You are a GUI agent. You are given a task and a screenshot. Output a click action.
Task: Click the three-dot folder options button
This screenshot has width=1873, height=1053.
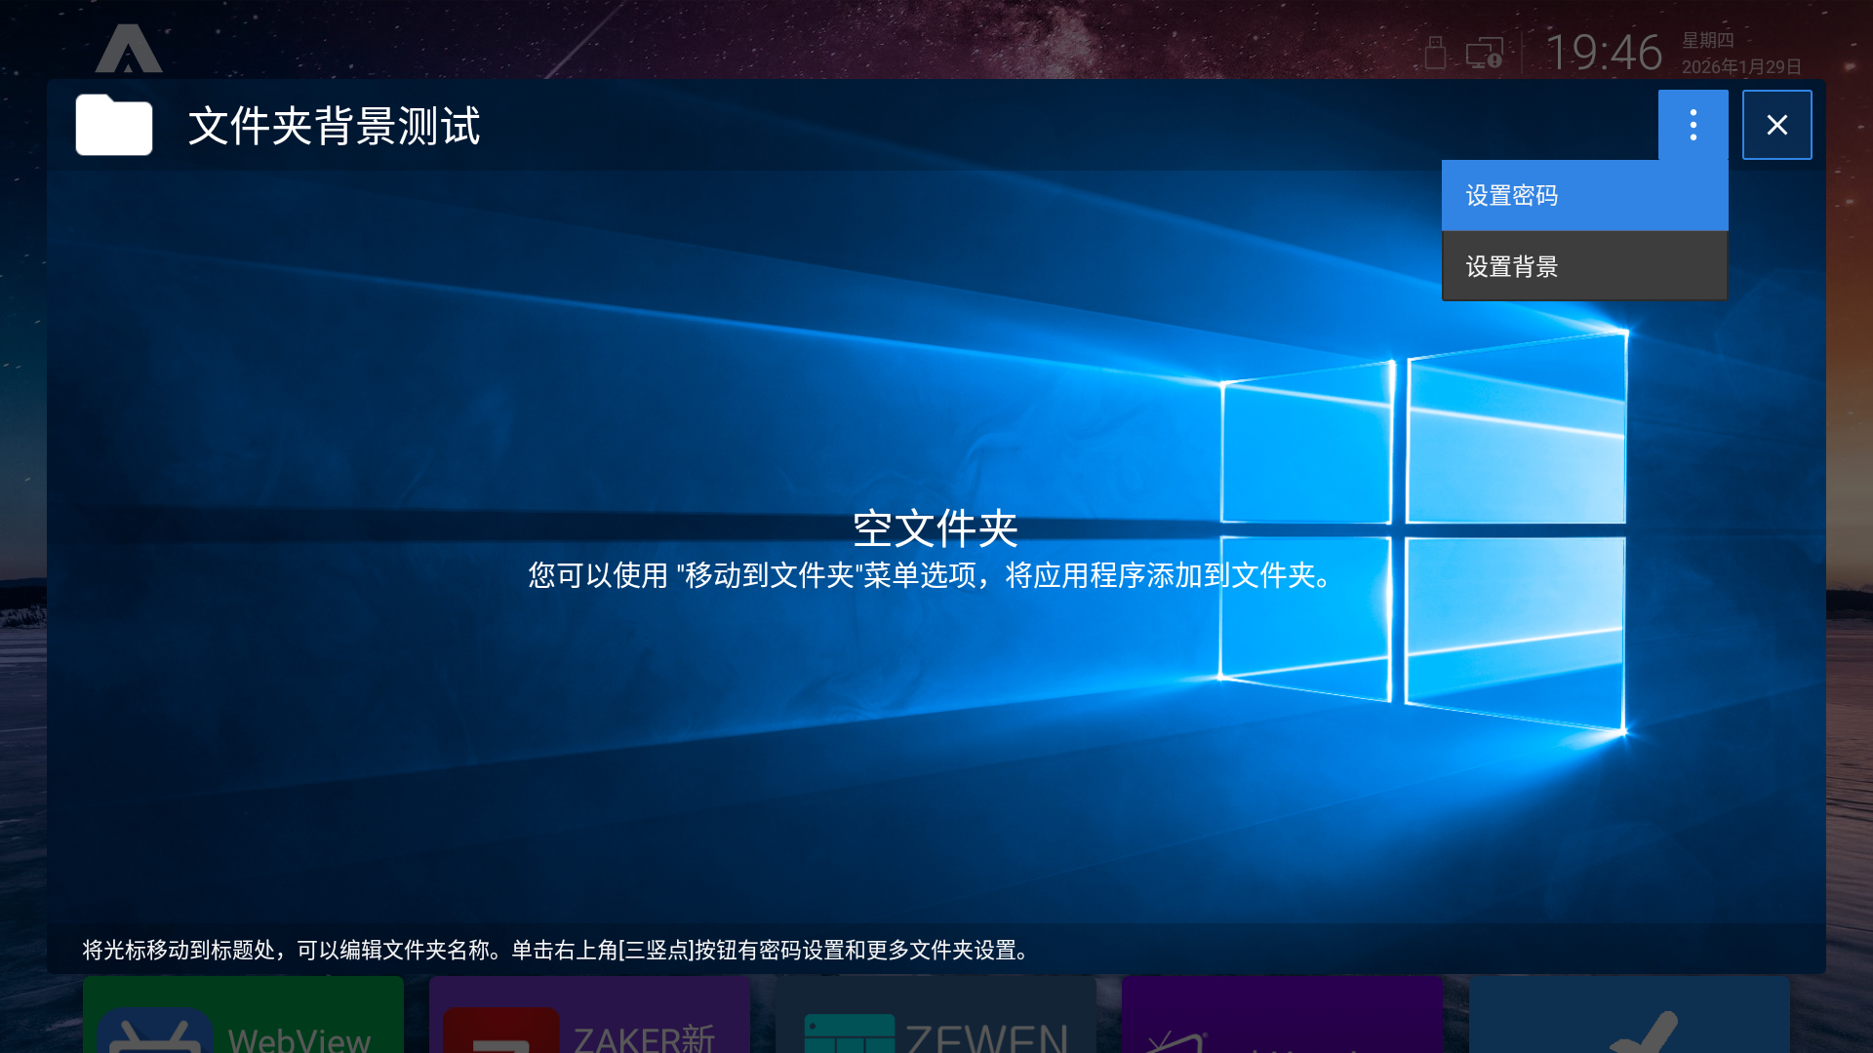click(1693, 125)
